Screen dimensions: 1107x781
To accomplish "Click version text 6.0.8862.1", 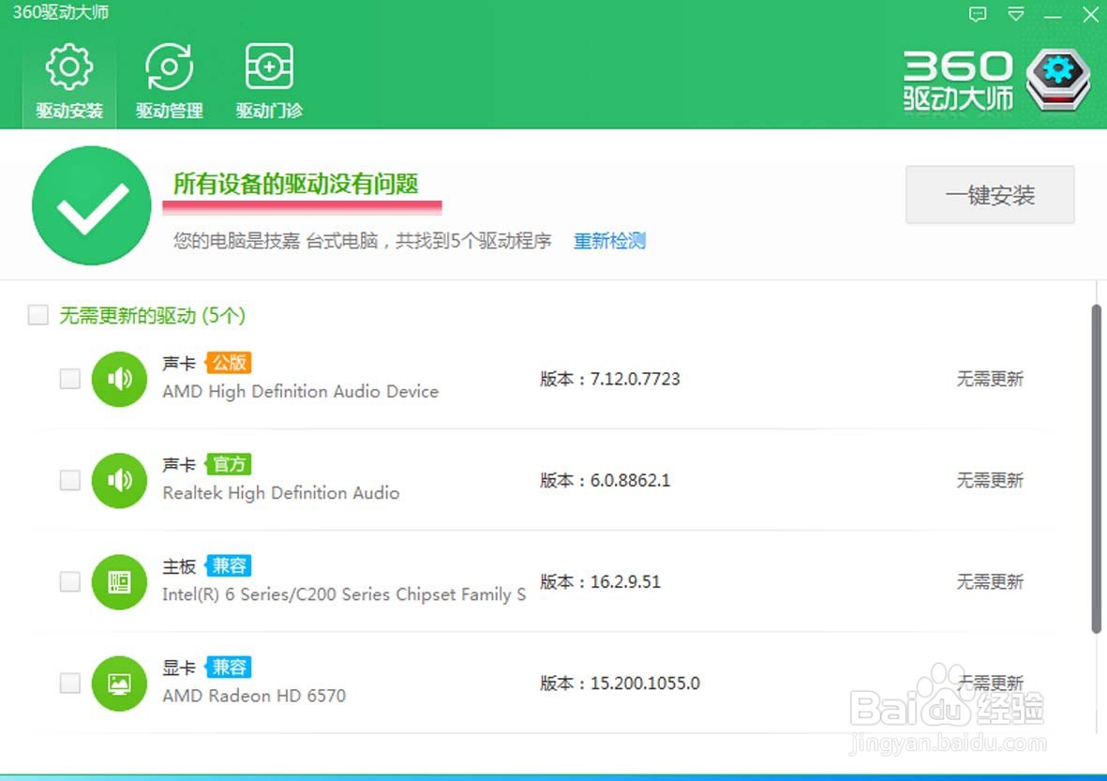I will (x=630, y=480).
